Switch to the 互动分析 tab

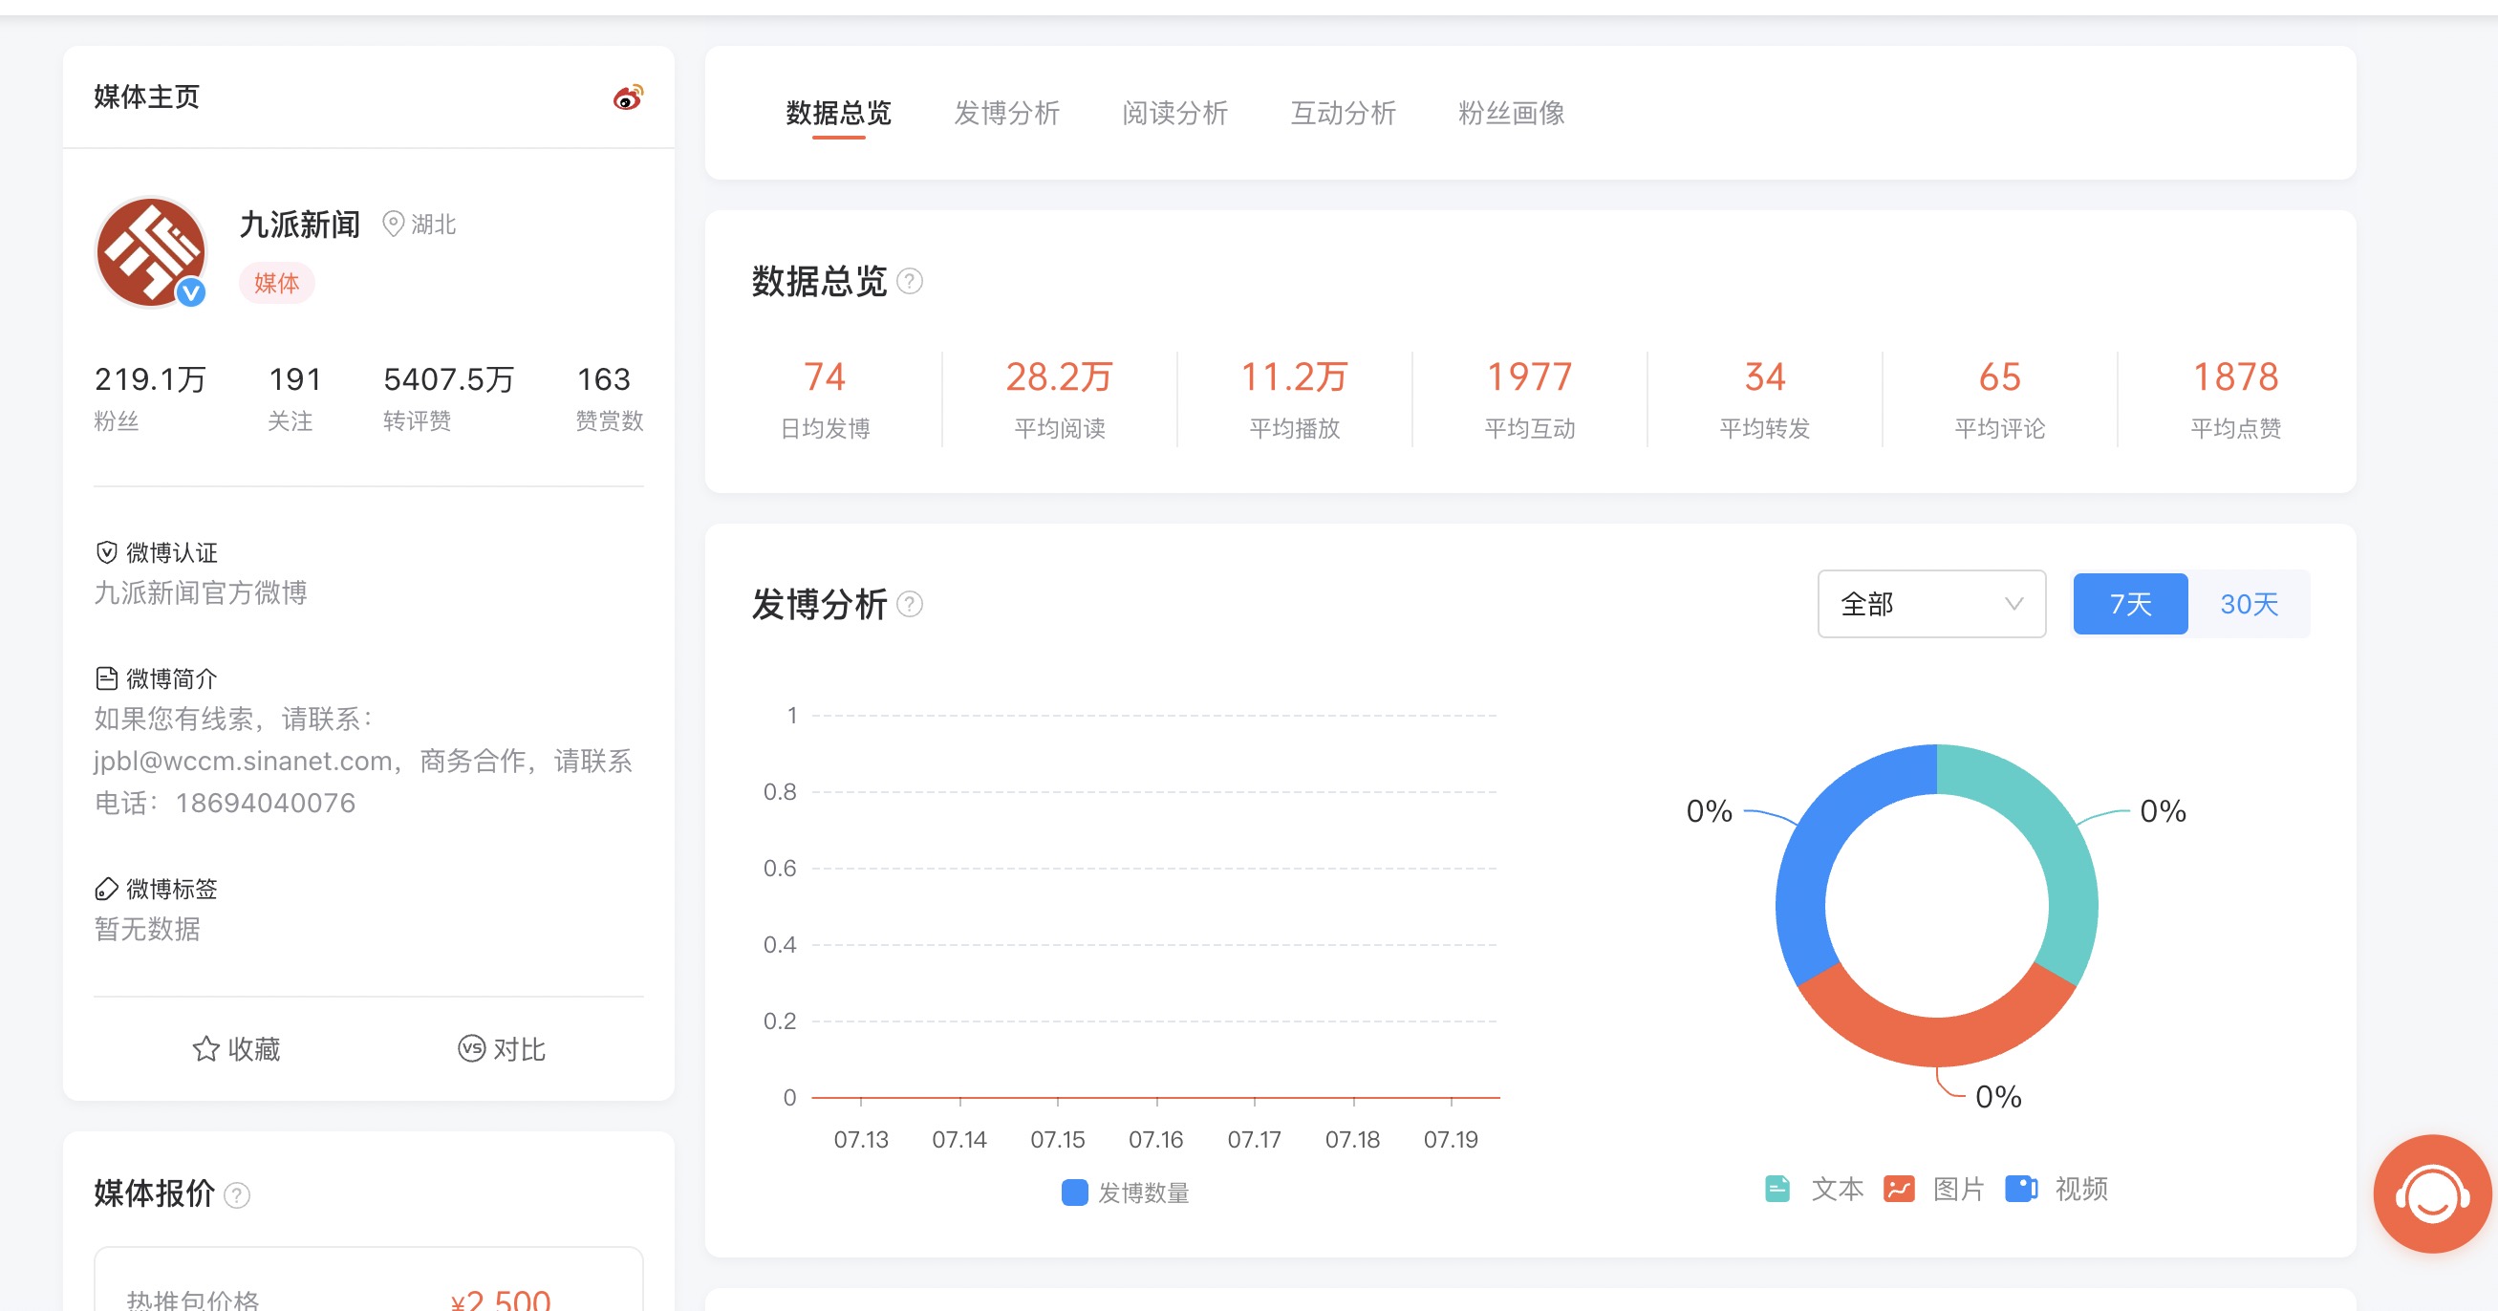pos(1343,114)
